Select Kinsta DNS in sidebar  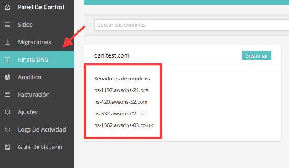click(x=37, y=60)
